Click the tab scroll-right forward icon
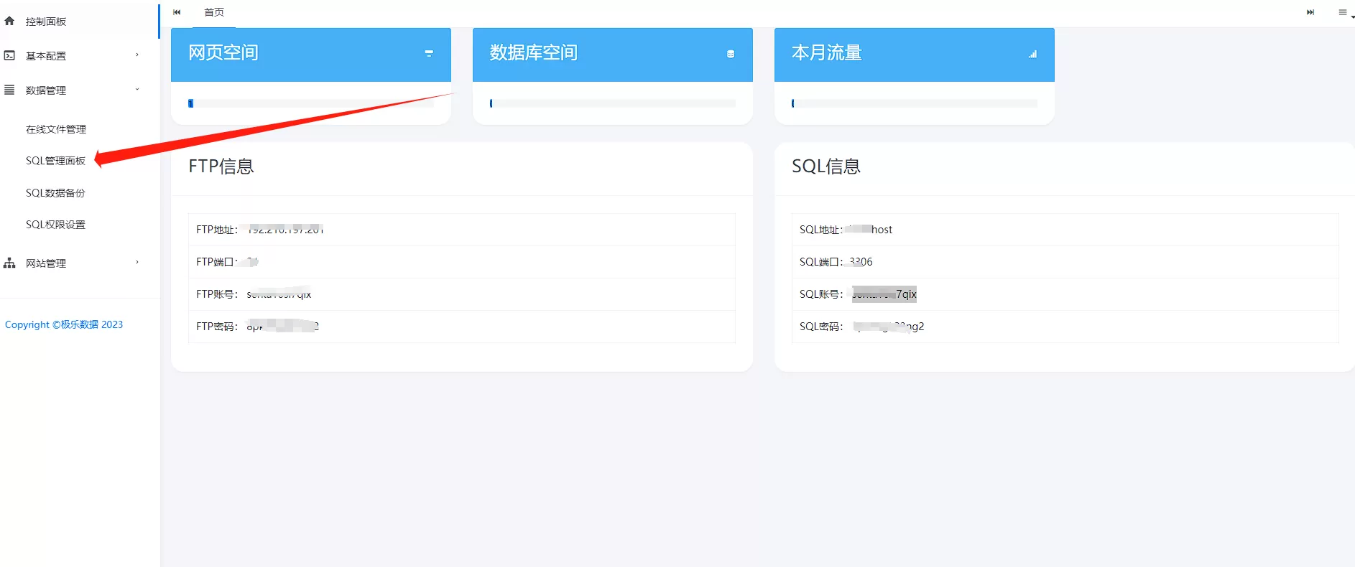1355x567 pixels. 1310,12
